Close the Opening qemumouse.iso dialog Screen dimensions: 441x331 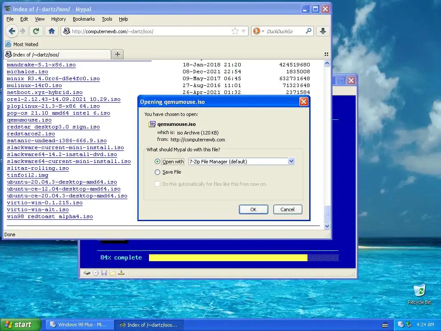[304, 102]
